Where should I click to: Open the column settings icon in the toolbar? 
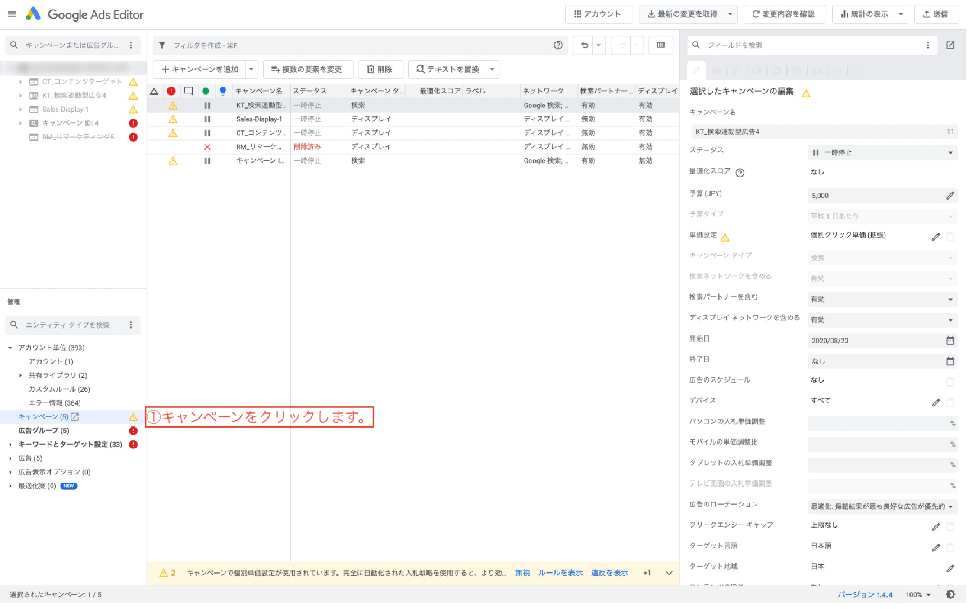click(661, 45)
